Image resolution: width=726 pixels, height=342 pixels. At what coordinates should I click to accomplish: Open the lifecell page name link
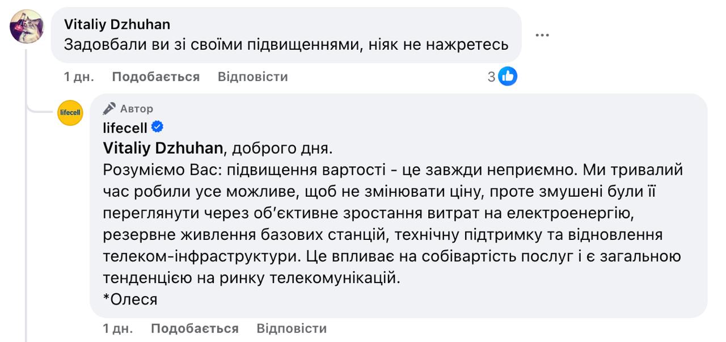click(x=125, y=128)
